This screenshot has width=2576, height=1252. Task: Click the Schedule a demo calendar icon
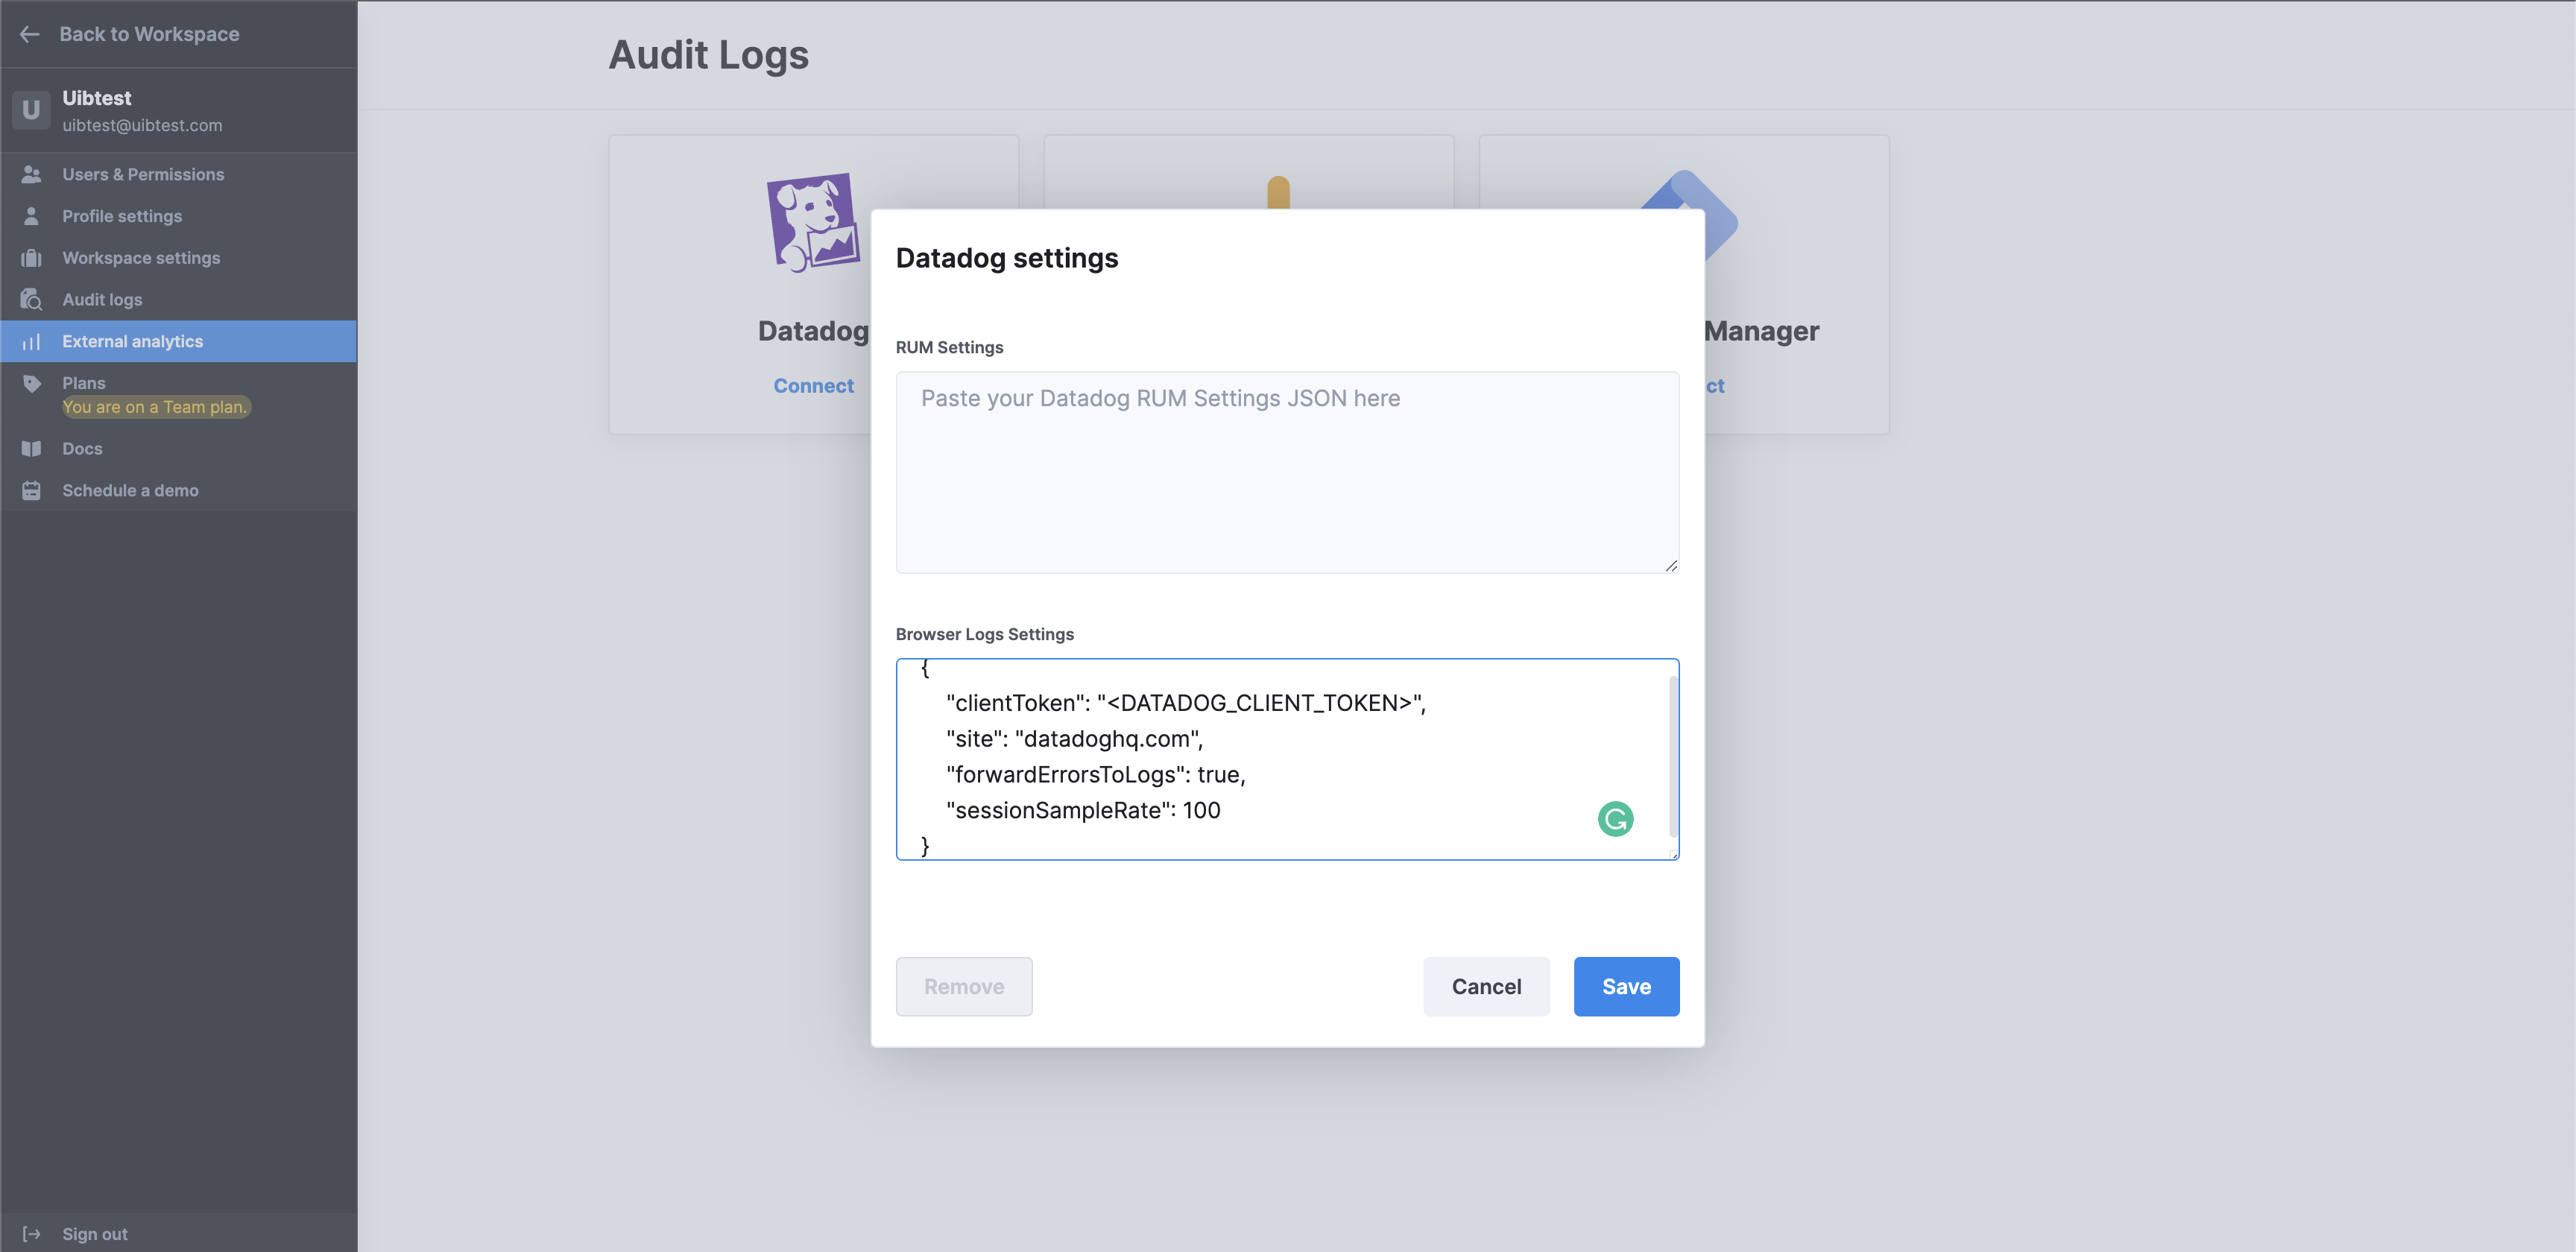pyautogui.click(x=31, y=491)
